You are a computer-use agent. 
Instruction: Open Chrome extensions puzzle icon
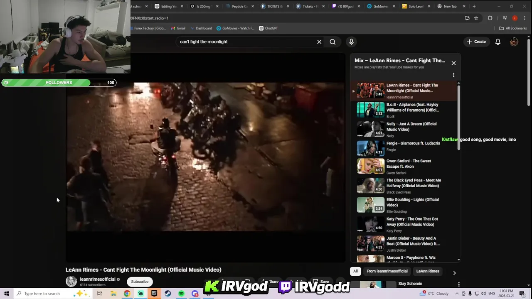click(490, 18)
